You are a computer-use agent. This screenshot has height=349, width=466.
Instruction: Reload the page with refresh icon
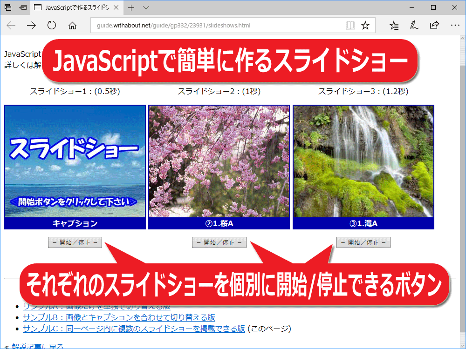coord(52,25)
